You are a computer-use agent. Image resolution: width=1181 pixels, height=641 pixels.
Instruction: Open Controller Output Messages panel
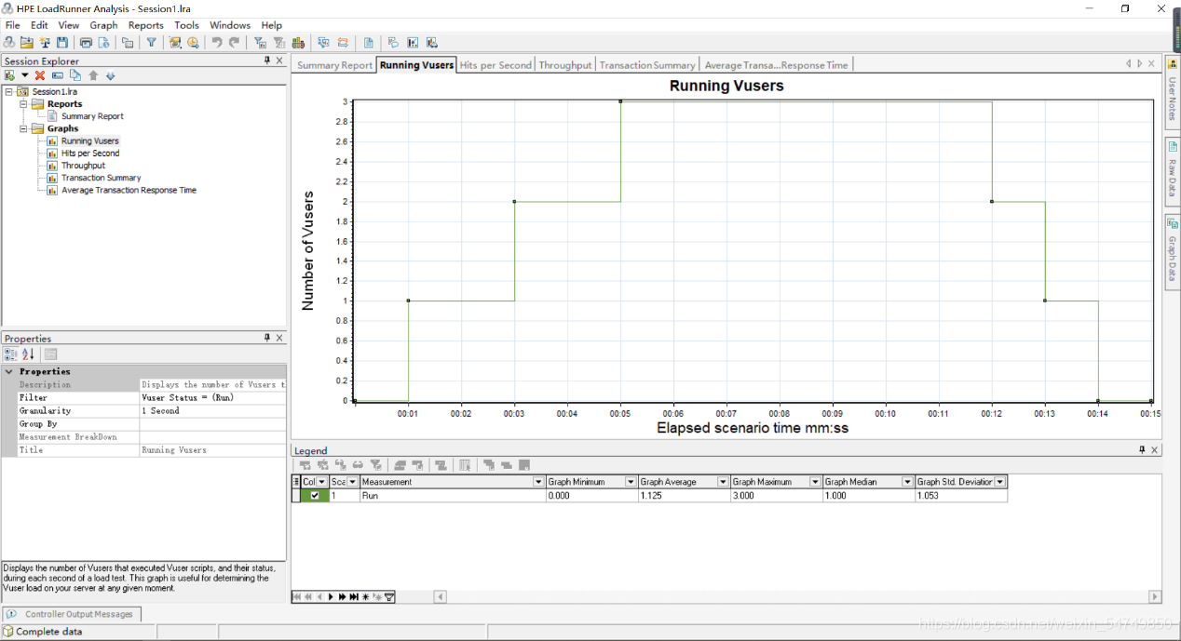(73, 614)
